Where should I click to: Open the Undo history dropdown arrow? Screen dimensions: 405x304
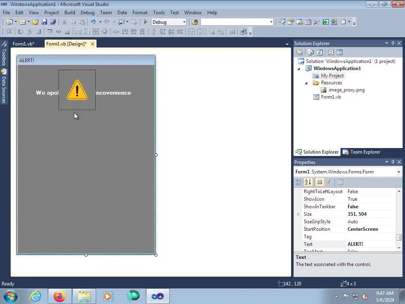pos(100,22)
